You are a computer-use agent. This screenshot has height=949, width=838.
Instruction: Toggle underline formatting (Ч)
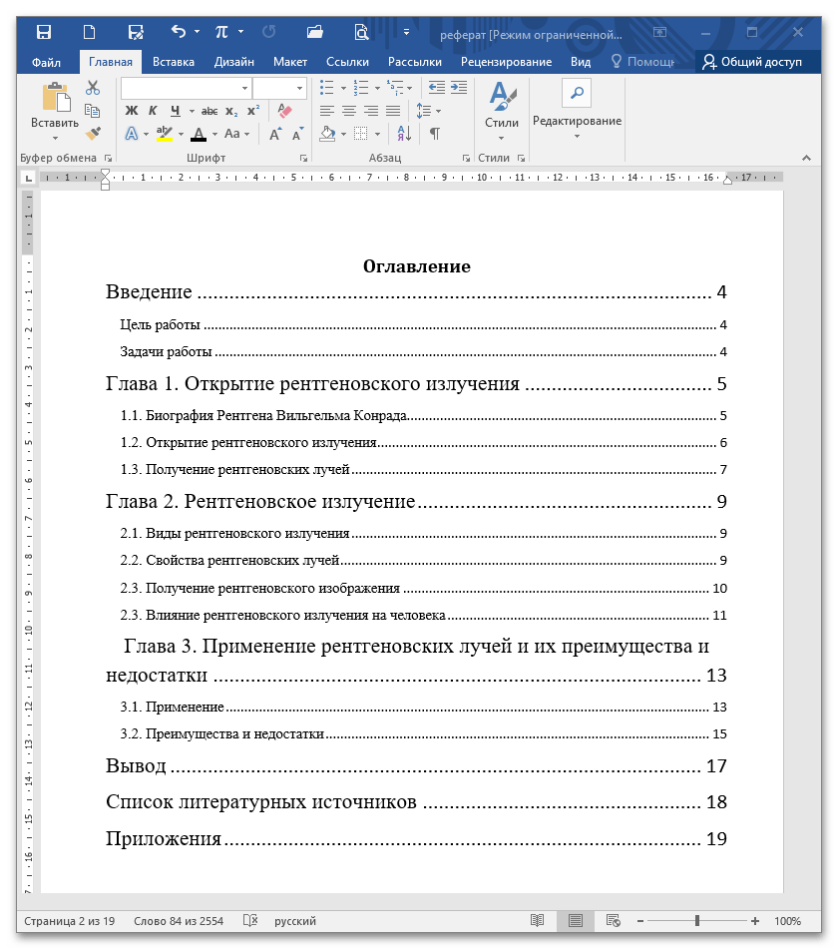[176, 111]
